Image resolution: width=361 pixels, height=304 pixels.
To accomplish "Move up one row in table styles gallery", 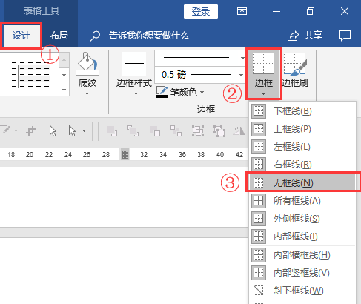I will [x=64, y=60].
